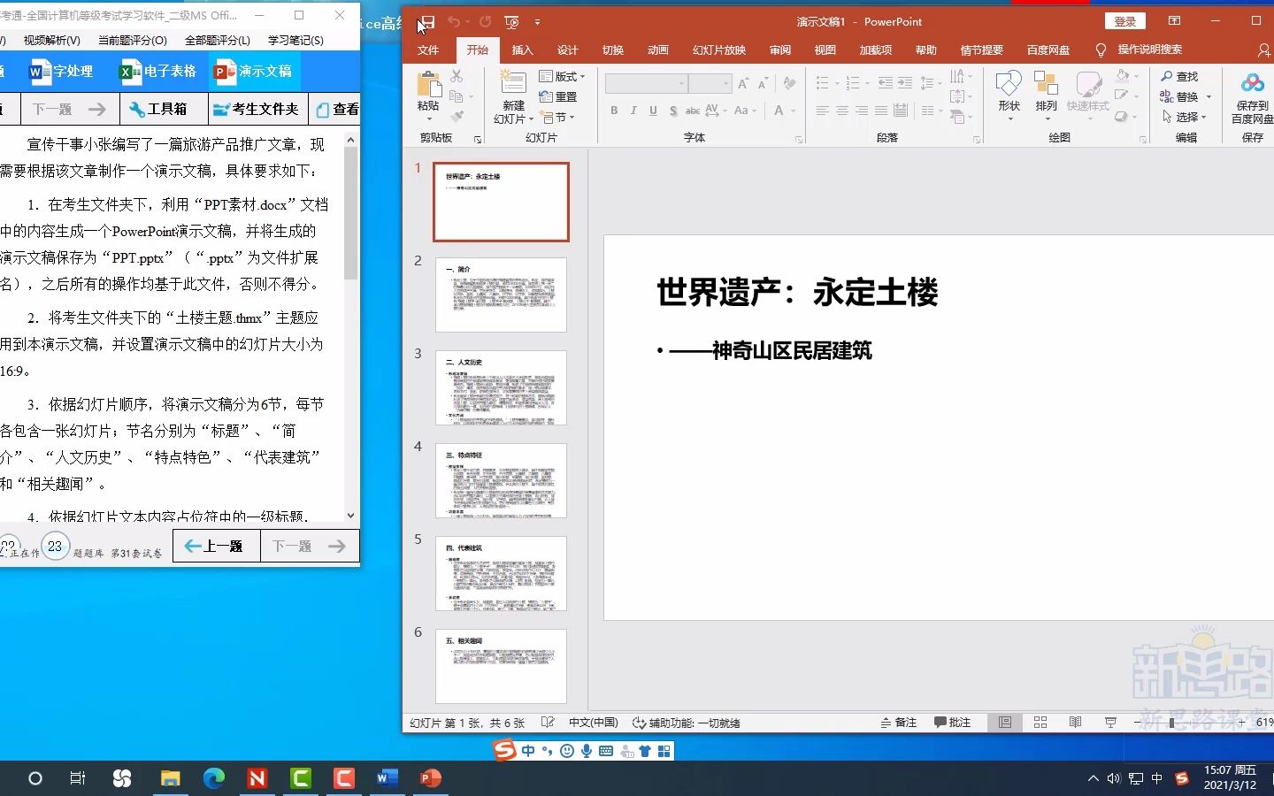Screen dimensions: 1274x796
Task: Click the 重置 (Reset) slide icon
Action: pos(560,96)
